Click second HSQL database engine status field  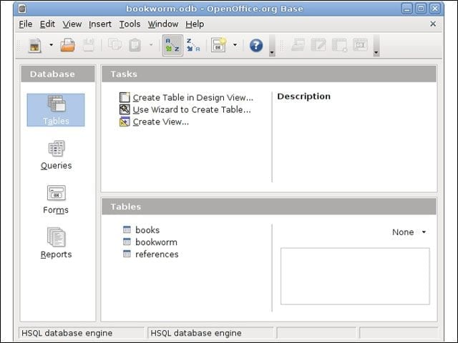tap(210, 333)
